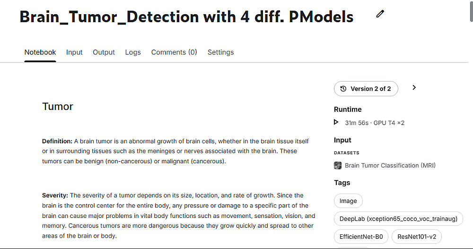Click the Tumor heading in the notebook

click(58, 107)
